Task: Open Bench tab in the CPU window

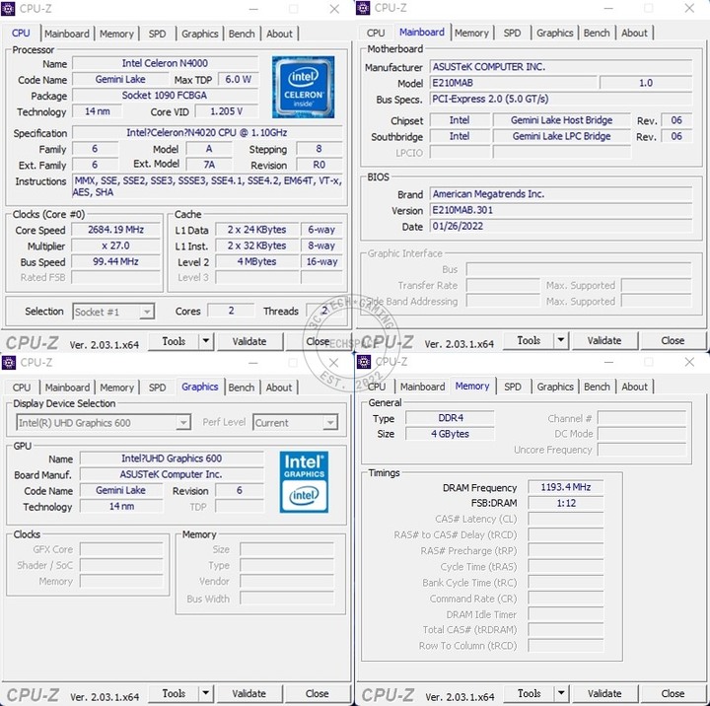Action: tap(242, 34)
